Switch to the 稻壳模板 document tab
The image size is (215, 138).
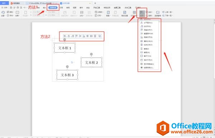pos(15,3)
